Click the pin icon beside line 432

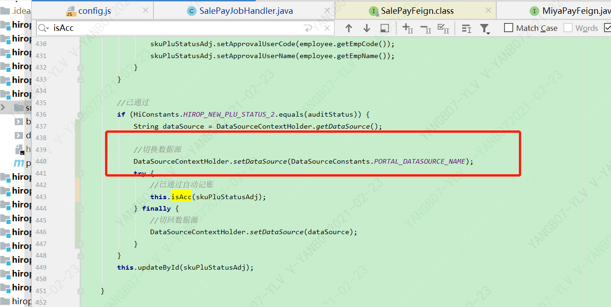point(81,67)
